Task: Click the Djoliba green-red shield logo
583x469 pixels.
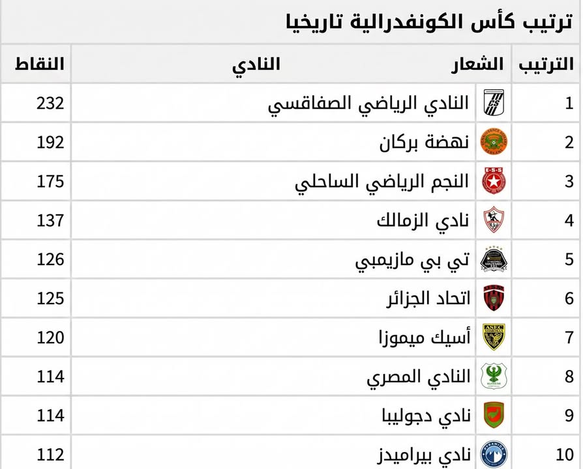Action: coord(494,415)
